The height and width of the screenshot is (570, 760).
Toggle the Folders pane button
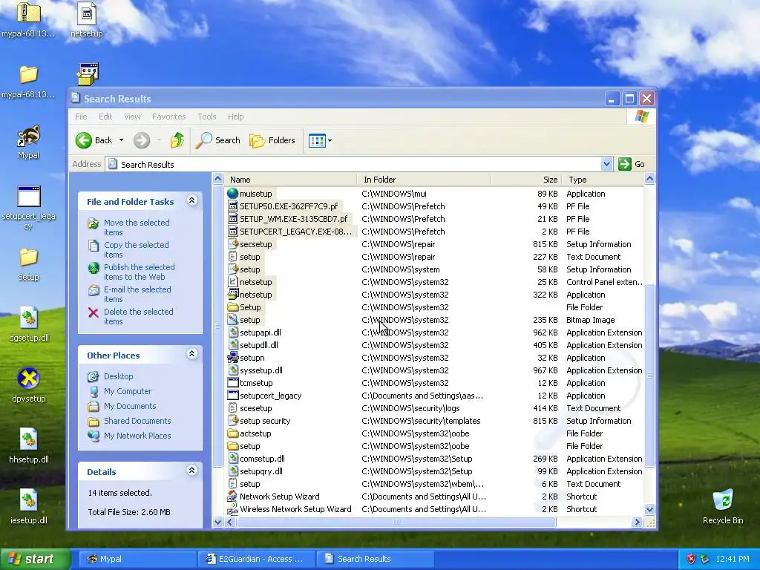pyautogui.click(x=272, y=140)
